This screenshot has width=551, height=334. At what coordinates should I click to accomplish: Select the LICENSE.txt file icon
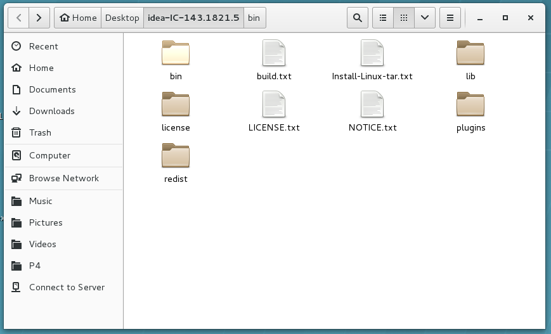[x=274, y=104]
